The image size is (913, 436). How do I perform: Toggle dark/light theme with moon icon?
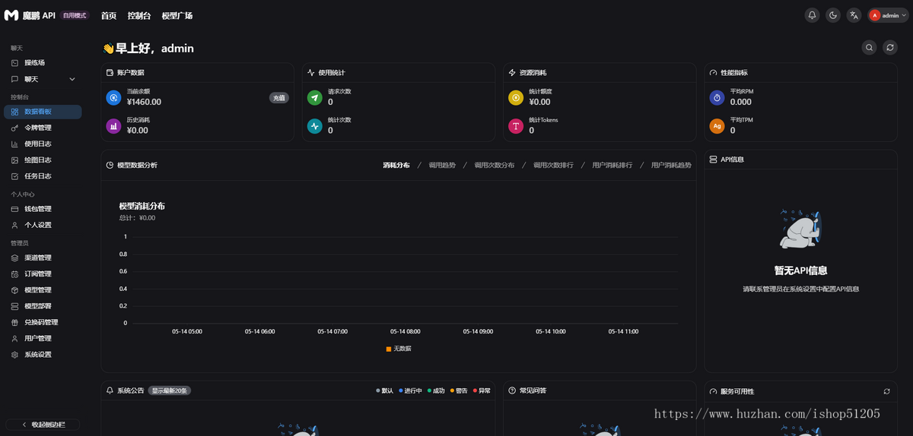coord(833,15)
